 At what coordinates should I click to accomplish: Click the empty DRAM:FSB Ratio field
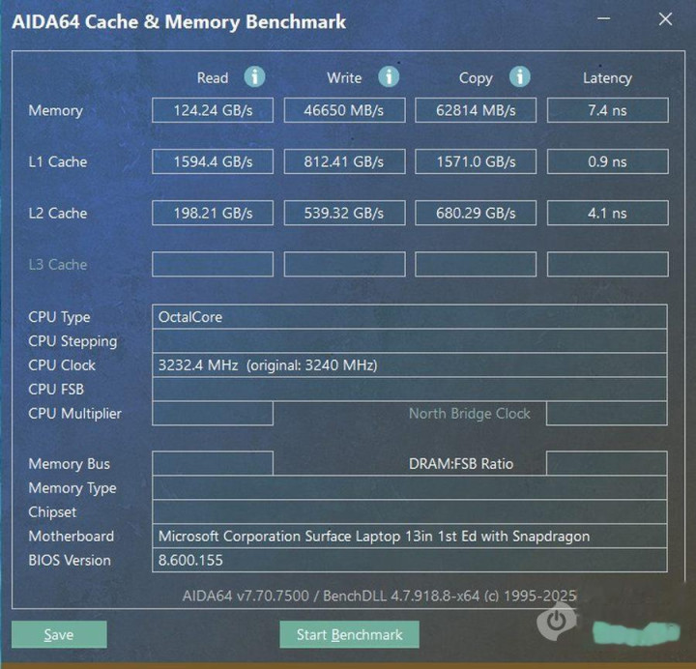point(607,463)
